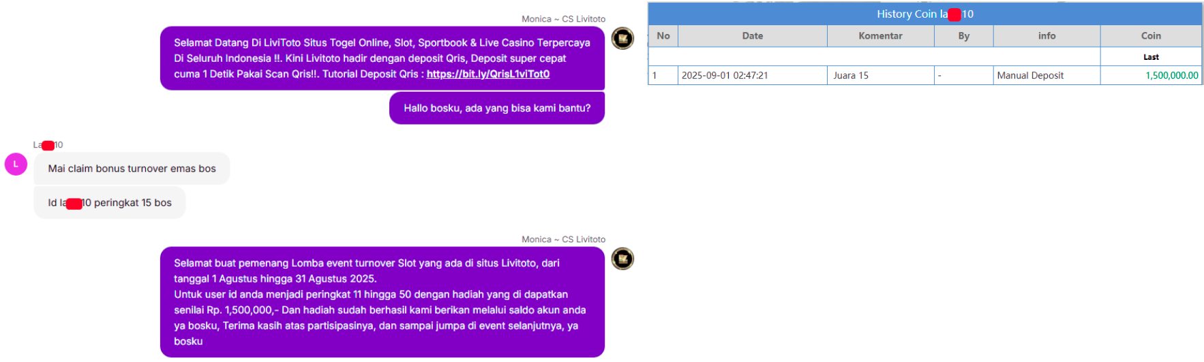Screen dimensions: 1204x362
Task: Select the 'Hallo bosku, ada yang bisa kami bantu?' message
Action: [497, 108]
